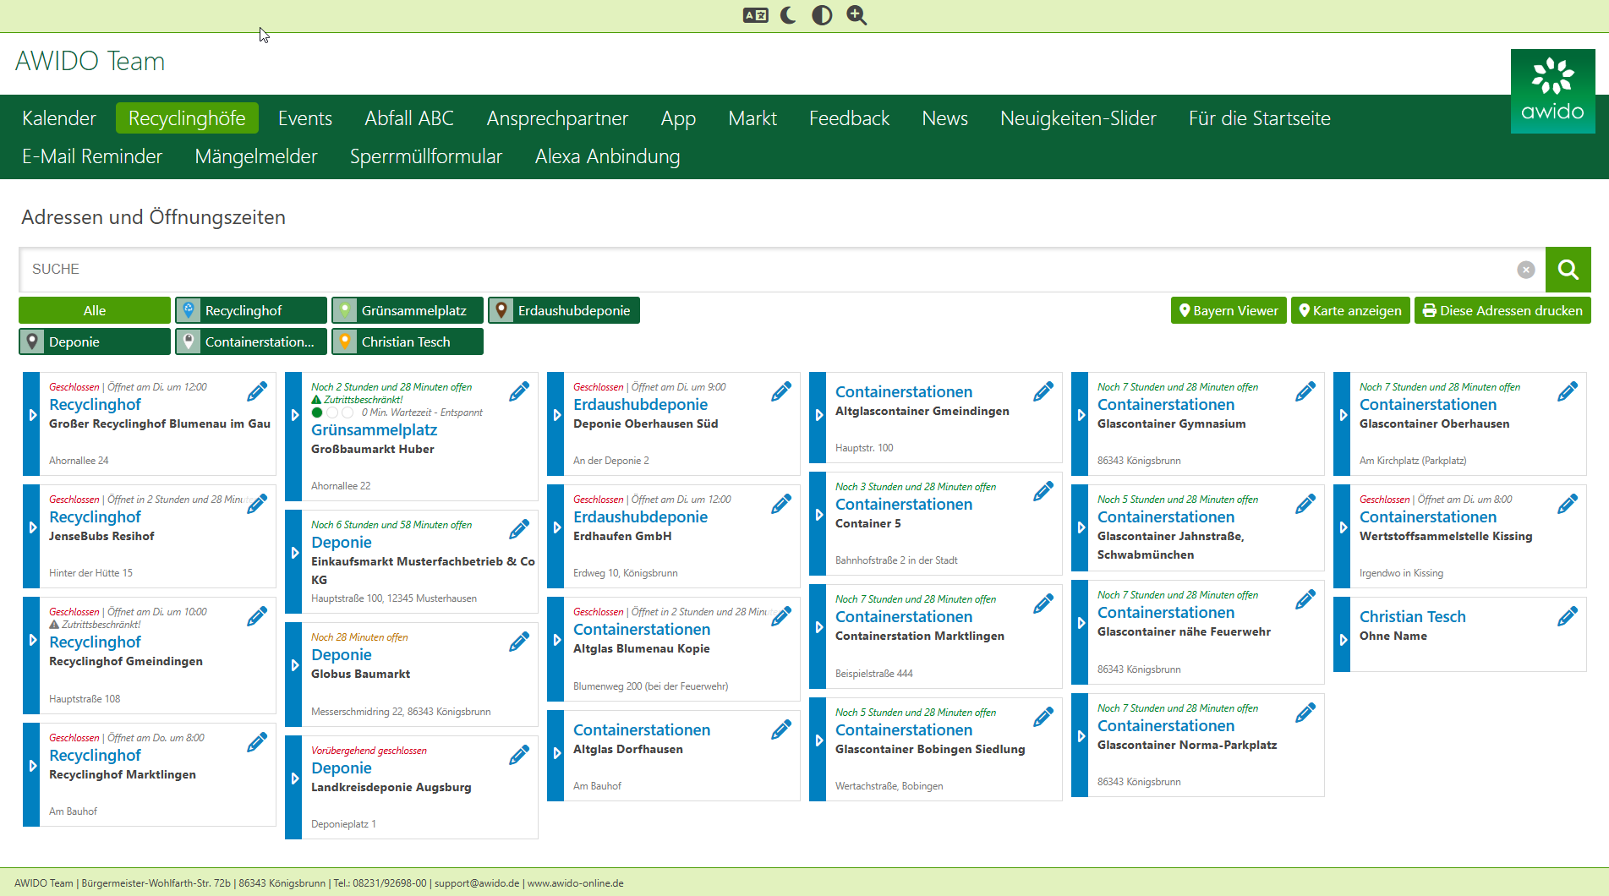Expand the Globus Baumarkt card
This screenshot has width=1609, height=896.
click(x=294, y=665)
